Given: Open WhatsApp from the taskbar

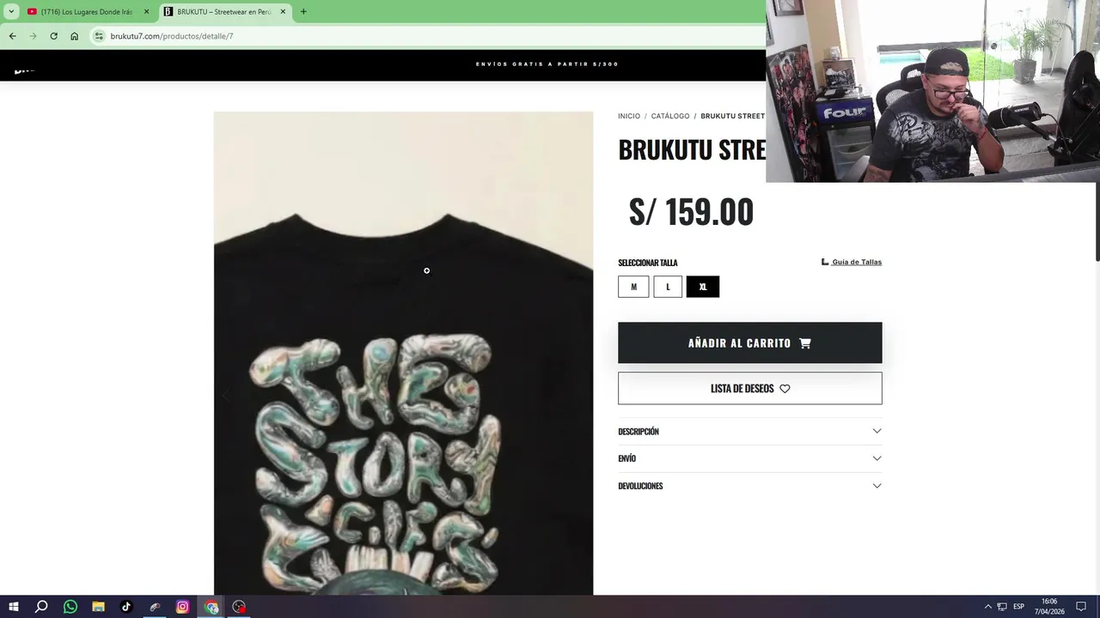Looking at the screenshot, I should coord(70,607).
